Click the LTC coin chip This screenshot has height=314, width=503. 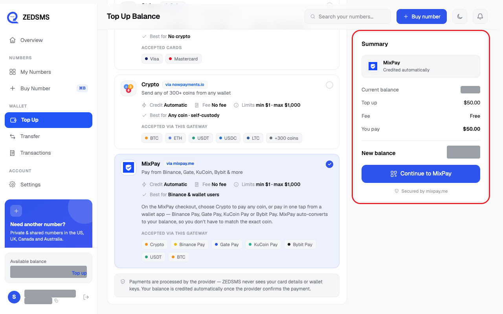click(x=253, y=138)
